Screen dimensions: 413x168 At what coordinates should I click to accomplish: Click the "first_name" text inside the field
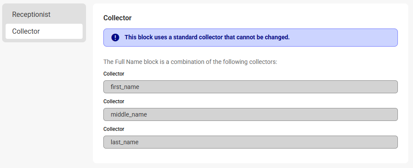[x=125, y=87]
